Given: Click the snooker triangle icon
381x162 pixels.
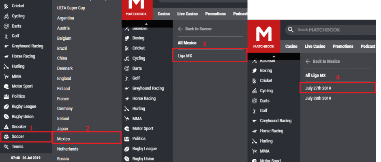Looking at the screenshot, I should (6, 127).
